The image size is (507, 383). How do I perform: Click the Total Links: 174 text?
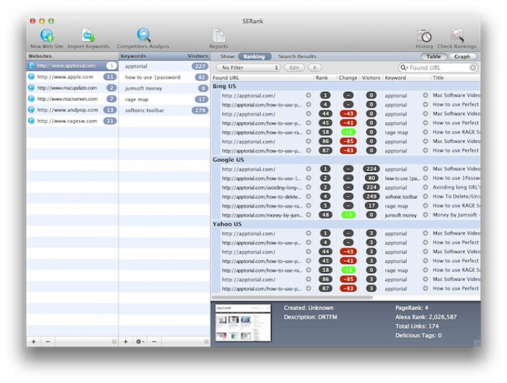point(417,326)
